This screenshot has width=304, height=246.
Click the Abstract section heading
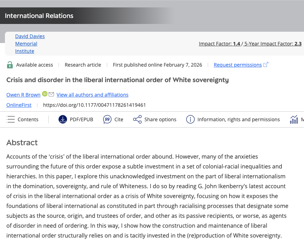(22, 142)
